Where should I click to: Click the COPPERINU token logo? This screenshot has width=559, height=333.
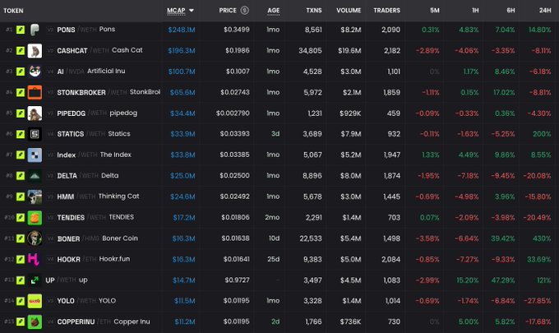[x=35, y=321]
